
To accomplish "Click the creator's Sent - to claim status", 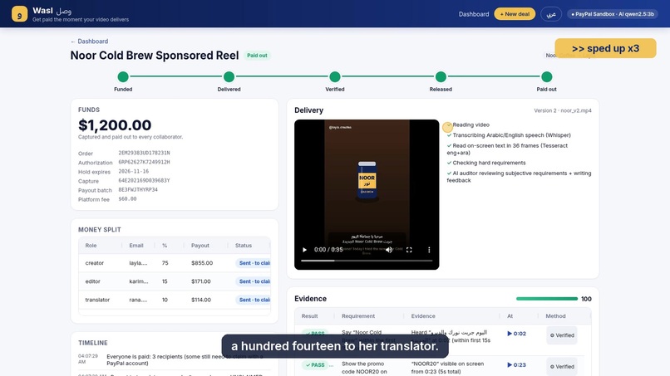I will (x=254, y=263).
